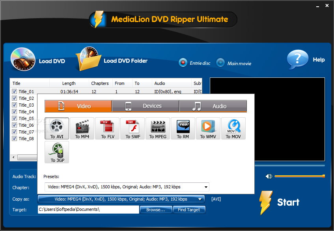
Task: Select the Entrie disc radio button
Action: coord(183,63)
